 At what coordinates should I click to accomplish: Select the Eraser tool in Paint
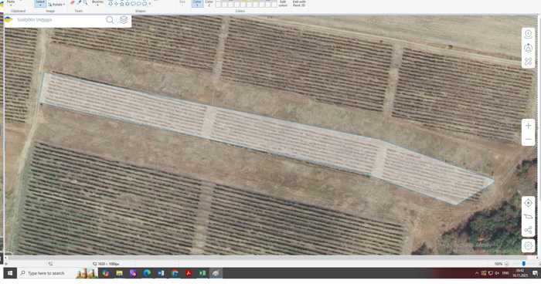click(73, 2)
